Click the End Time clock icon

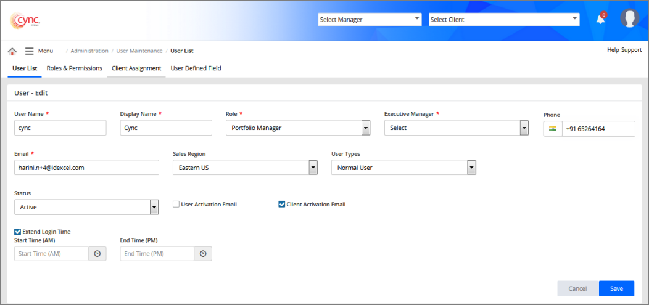click(x=203, y=254)
